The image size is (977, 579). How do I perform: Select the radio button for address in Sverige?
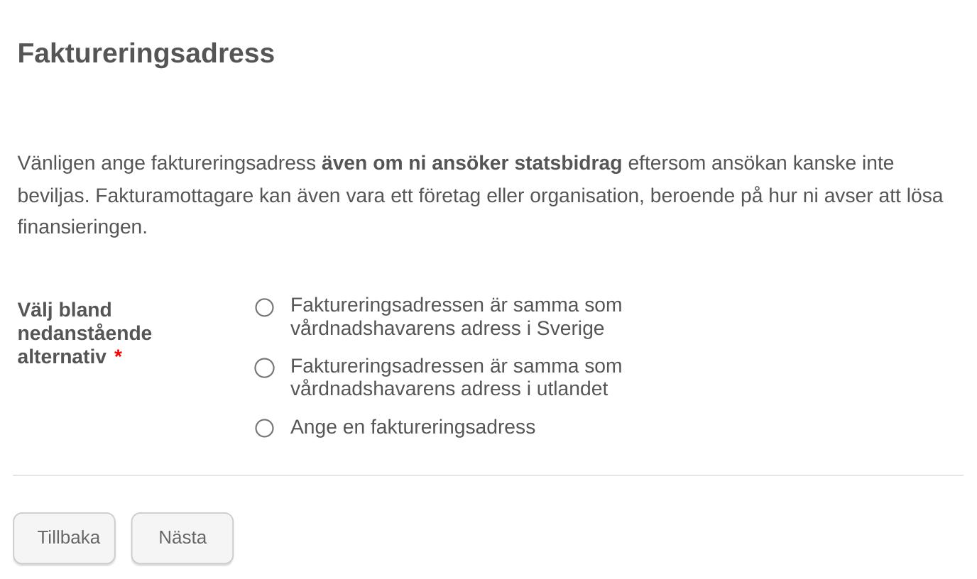click(264, 307)
